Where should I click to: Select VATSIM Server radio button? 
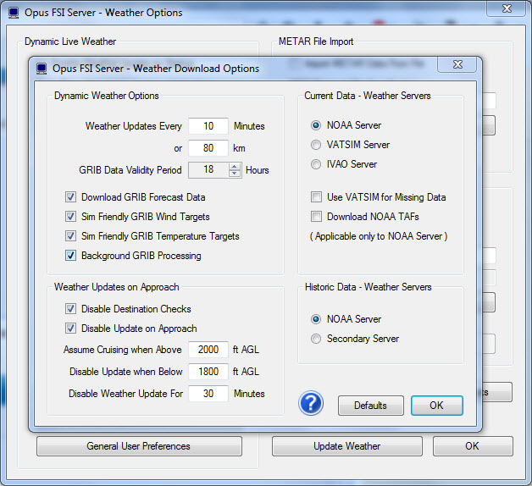pos(316,145)
